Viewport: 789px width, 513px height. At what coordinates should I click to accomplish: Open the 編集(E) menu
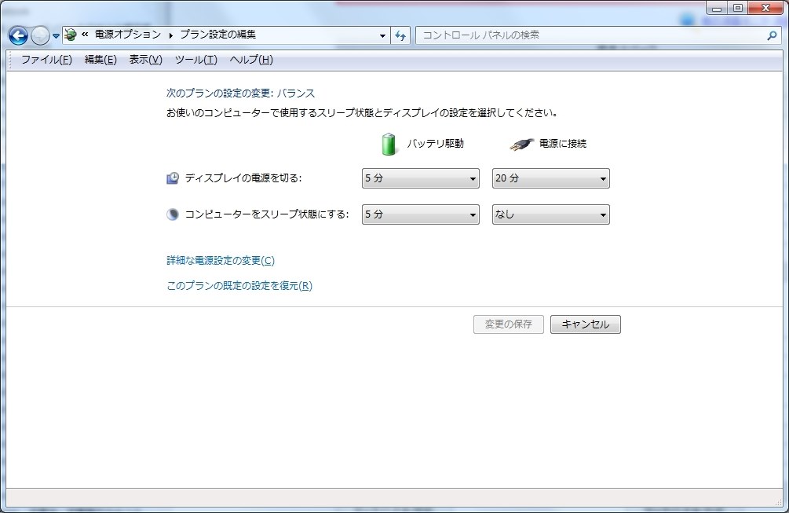pos(100,60)
